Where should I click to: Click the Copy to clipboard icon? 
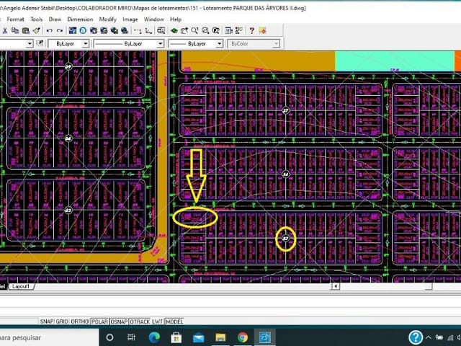(15, 30)
